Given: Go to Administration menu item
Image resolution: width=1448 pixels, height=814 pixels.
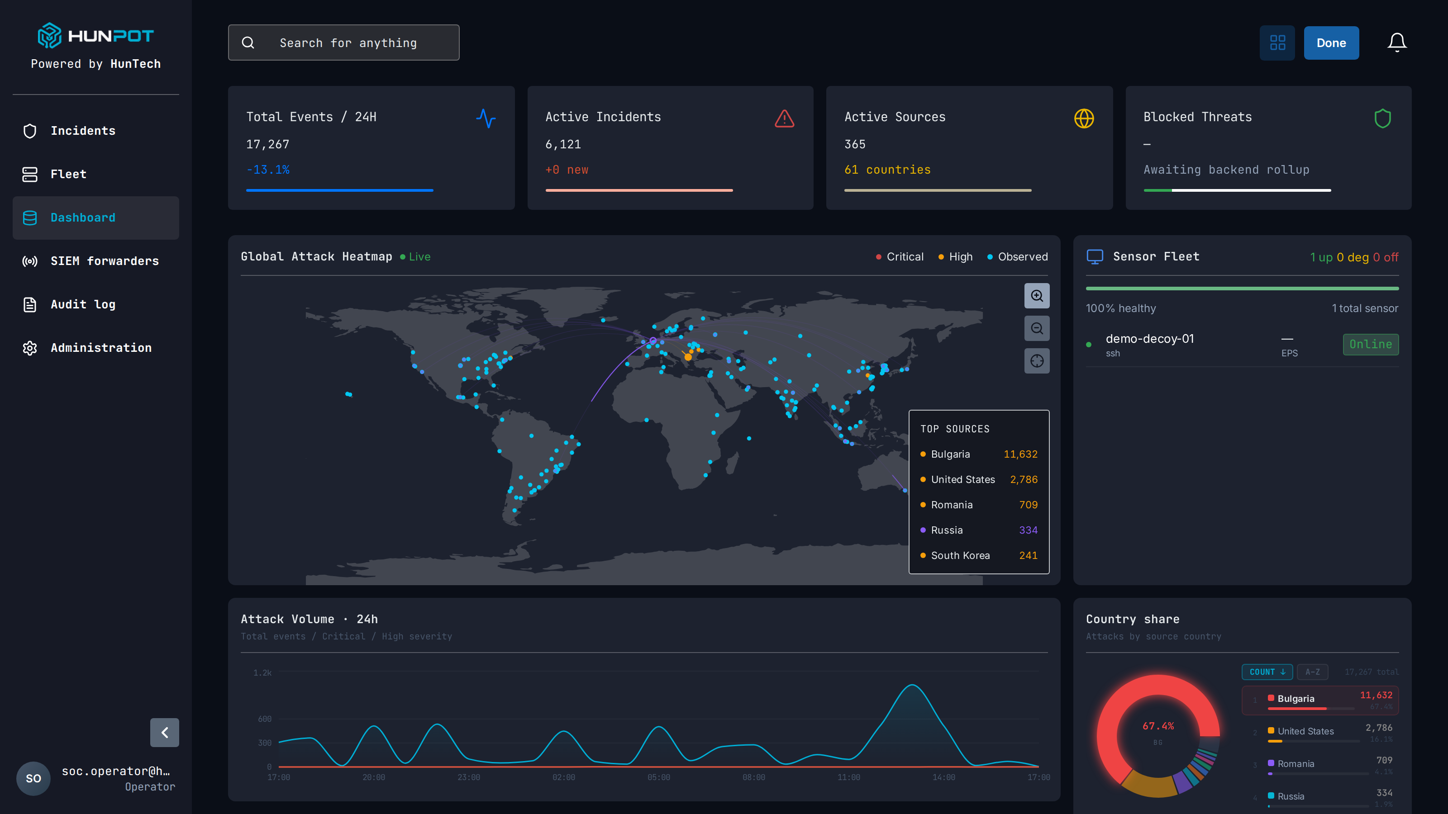Looking at the screenshot, I should click(x=95, y=348).
